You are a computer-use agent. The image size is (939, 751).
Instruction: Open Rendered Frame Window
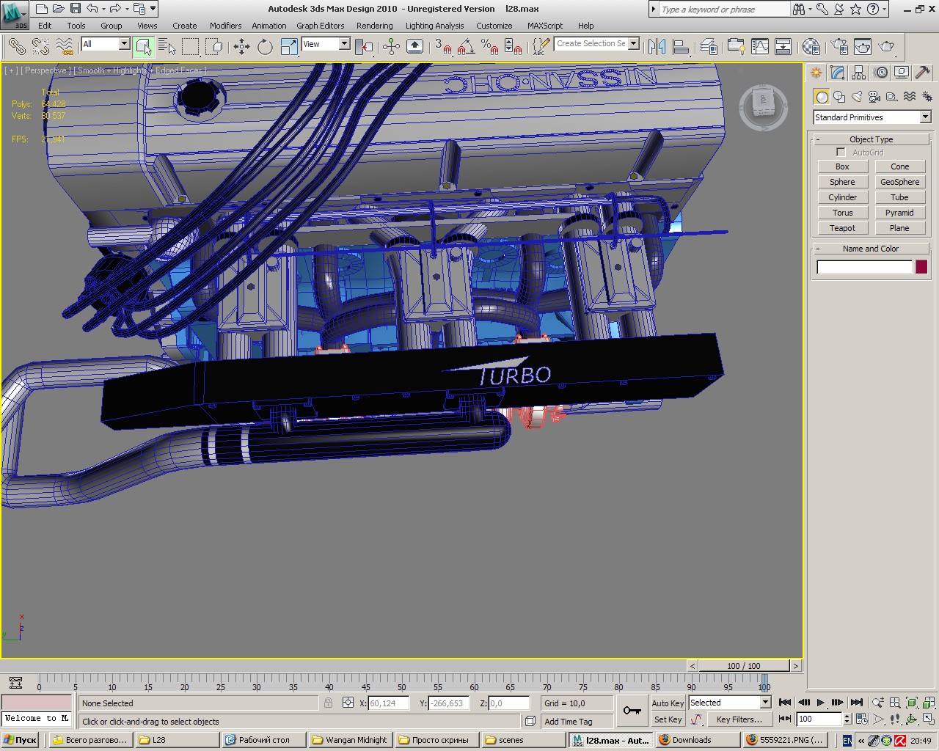click(x=862, y=47)
